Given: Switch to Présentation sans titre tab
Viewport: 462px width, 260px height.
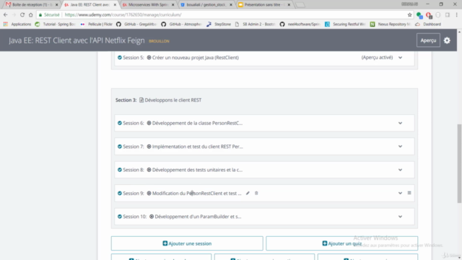Looking at the screenshot, I should (264, 5).
